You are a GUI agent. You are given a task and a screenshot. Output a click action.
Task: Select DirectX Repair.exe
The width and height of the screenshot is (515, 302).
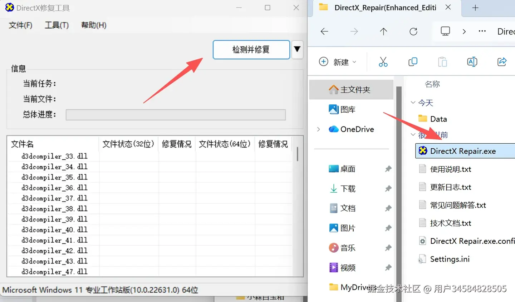pyautogui.click(x=465, y=151)
